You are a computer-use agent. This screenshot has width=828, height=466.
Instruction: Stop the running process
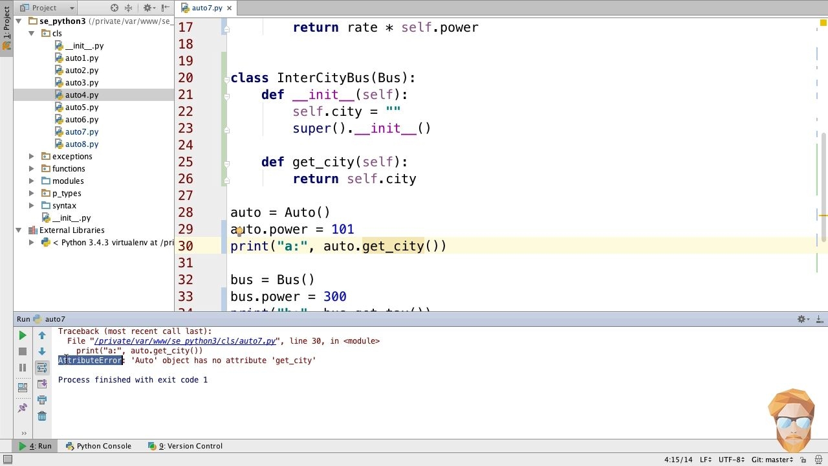[x=23, y=351]
